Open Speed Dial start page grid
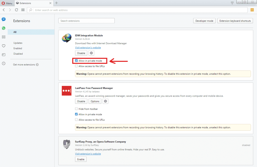 coord(23,10)
